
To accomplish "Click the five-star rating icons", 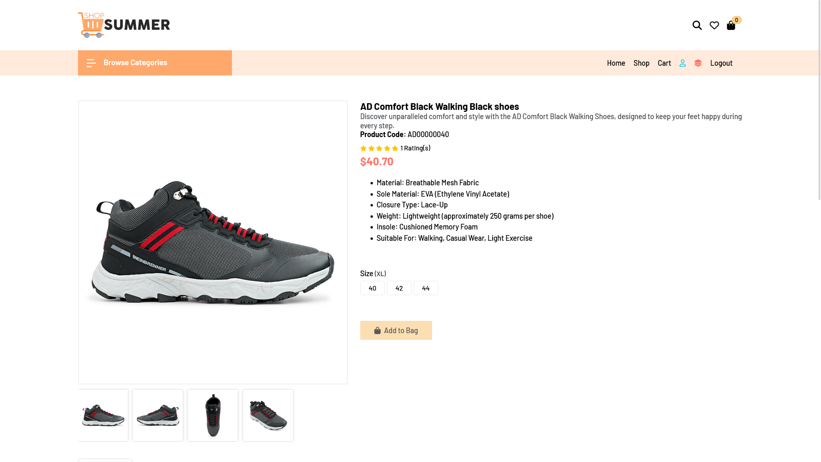I will coord(379,148).
